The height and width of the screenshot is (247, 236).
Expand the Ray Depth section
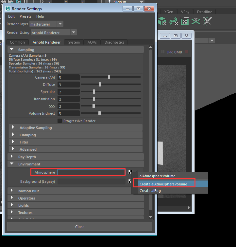pyautogui.click(x=12, y=156)
